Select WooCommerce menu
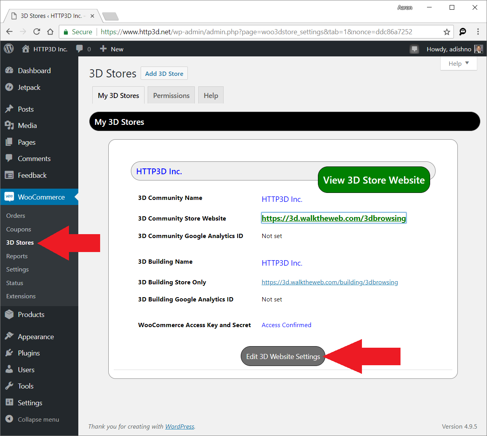The width and height of the screenshot is (487, 436). pyautogui.click(x=39, y=197)
